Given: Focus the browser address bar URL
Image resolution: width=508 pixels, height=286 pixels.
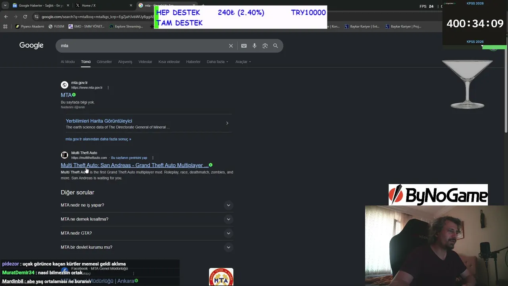Looking at the screenshot, I should point(98,17).
